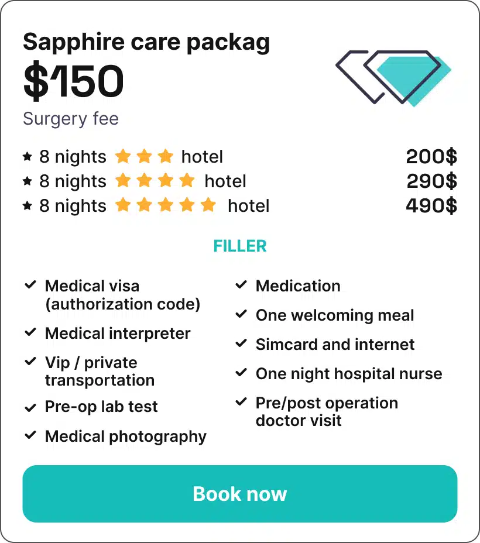Select the 490$ five-star hotel price
Screen dimensions: 480x543
(431, 206)
